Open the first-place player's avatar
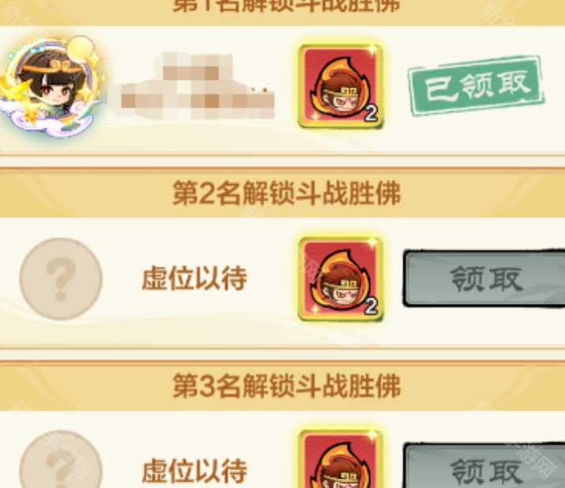The width and height of the screenshot is (565, 488). pos(53,86)
